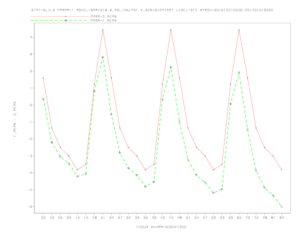Screen dimensions: 307x237
Task: Click y-axis tick label -6
Action: [30, 207]
